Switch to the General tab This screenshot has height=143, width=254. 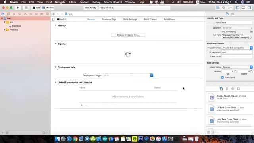(x=91, y=19)
